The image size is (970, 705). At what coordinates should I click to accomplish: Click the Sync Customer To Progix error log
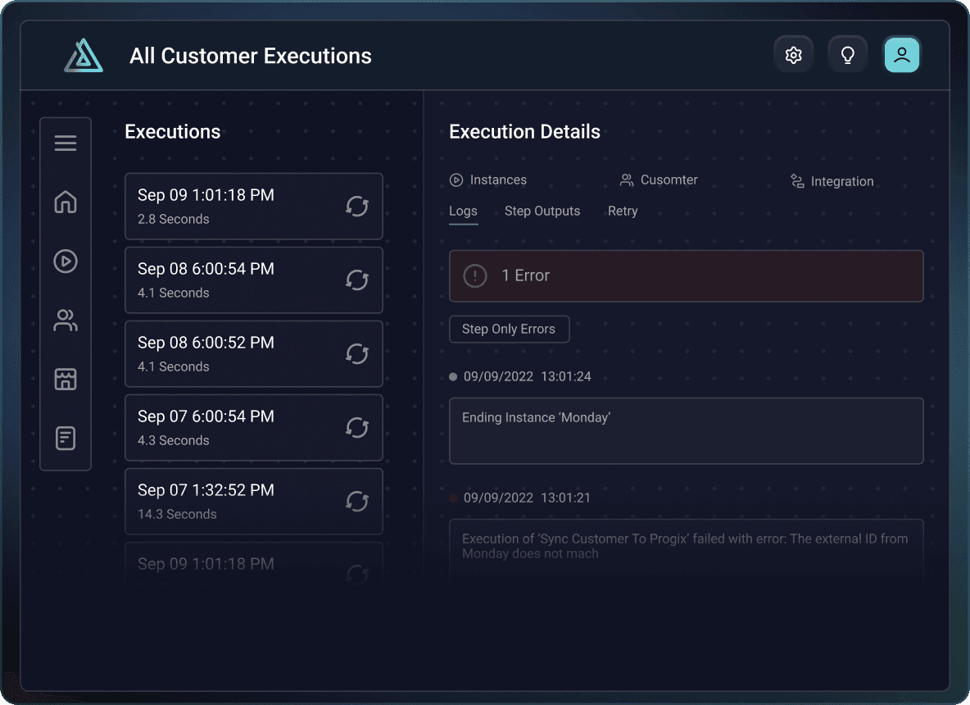coord(686,550)
